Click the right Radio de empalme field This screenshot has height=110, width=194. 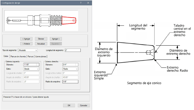tap(71, 82)
